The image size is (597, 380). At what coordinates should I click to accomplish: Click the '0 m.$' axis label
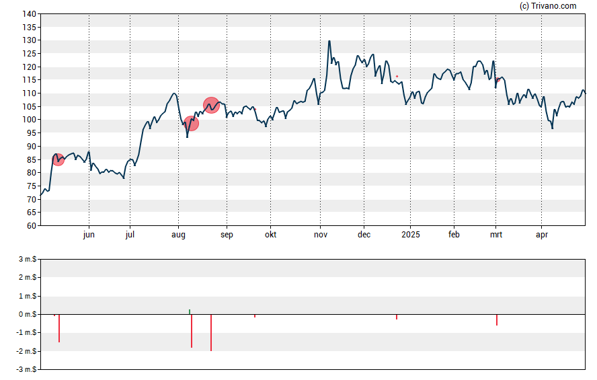pyautogui.click(x=28, y=315)
